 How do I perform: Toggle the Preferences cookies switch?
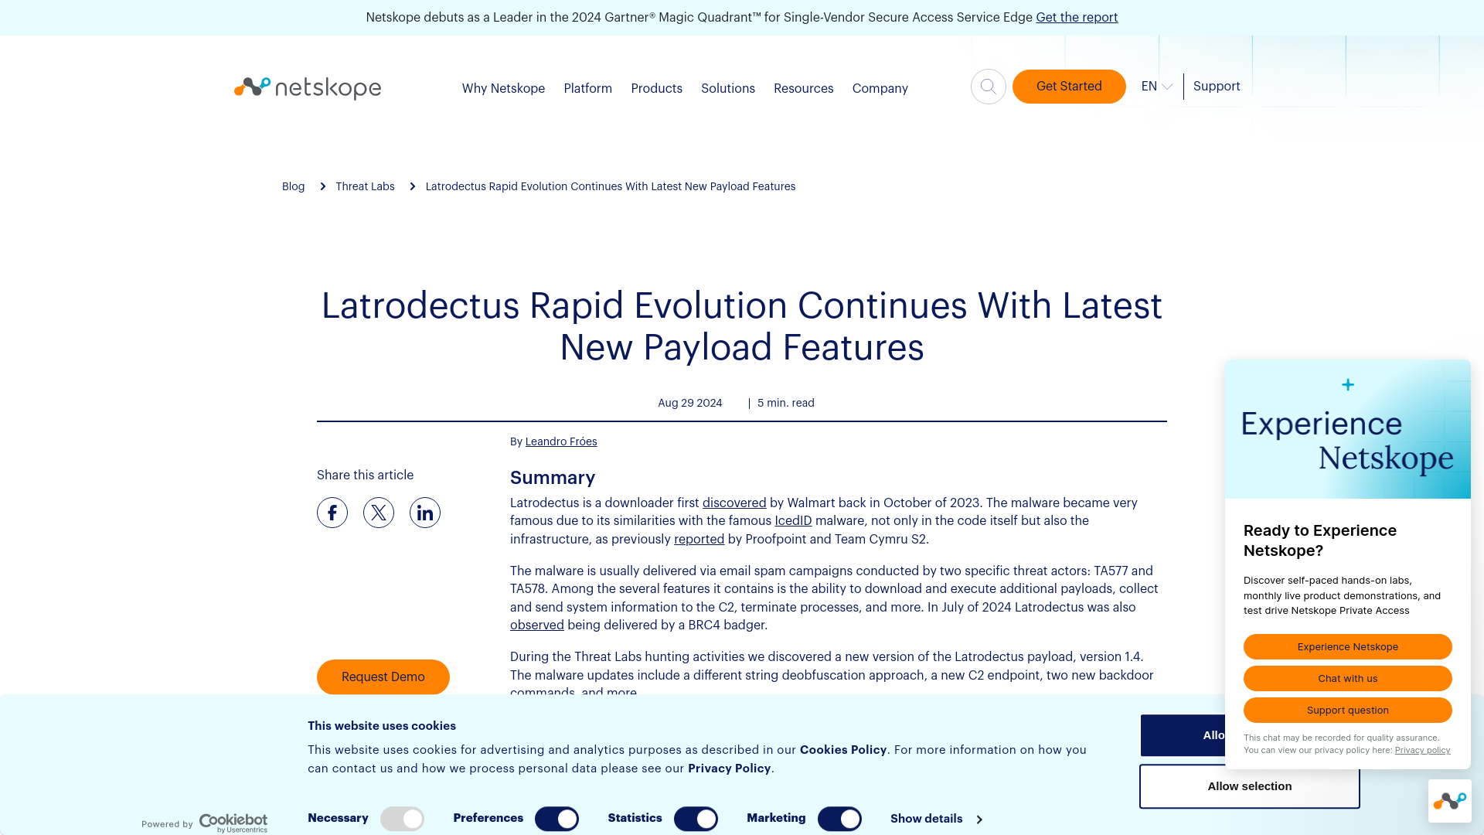point(556,819)
